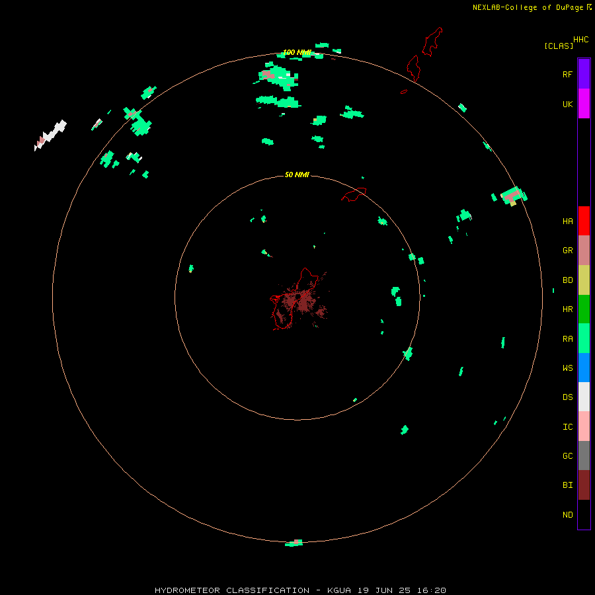Click the HR dark green color swatch
Image resolution: width=595 pixels, height=595 pixels.
584,309
